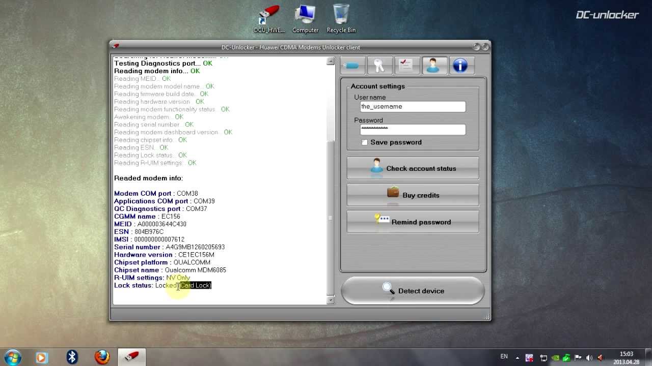652x366 pixels.
Task: Click CGMM name EC156 line
Action: coord(147,217)
